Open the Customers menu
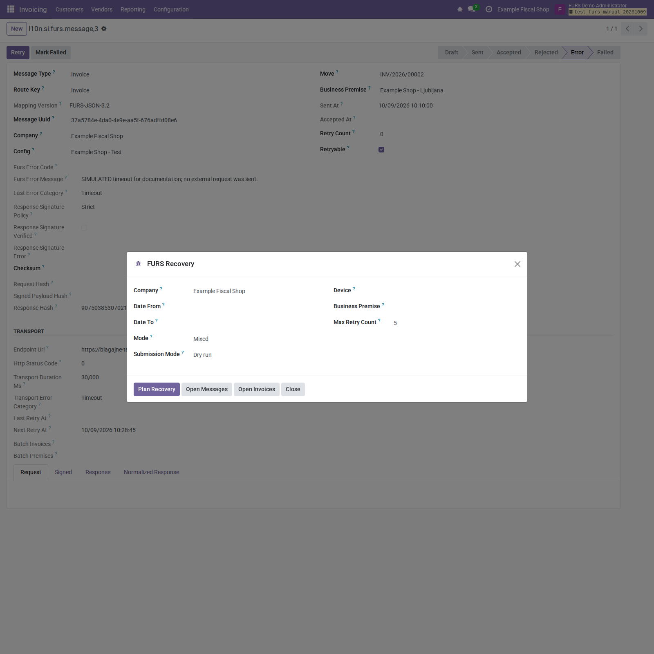The image size is (654, 654). click(x=69, y=9)
